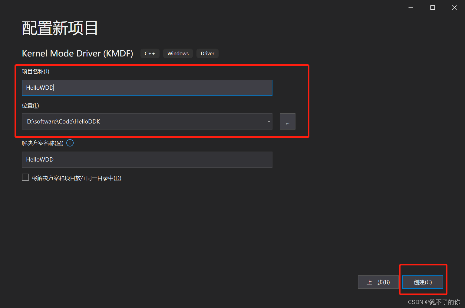
Task: Click the 项目名称(J) label
Action: click(35, 72)
